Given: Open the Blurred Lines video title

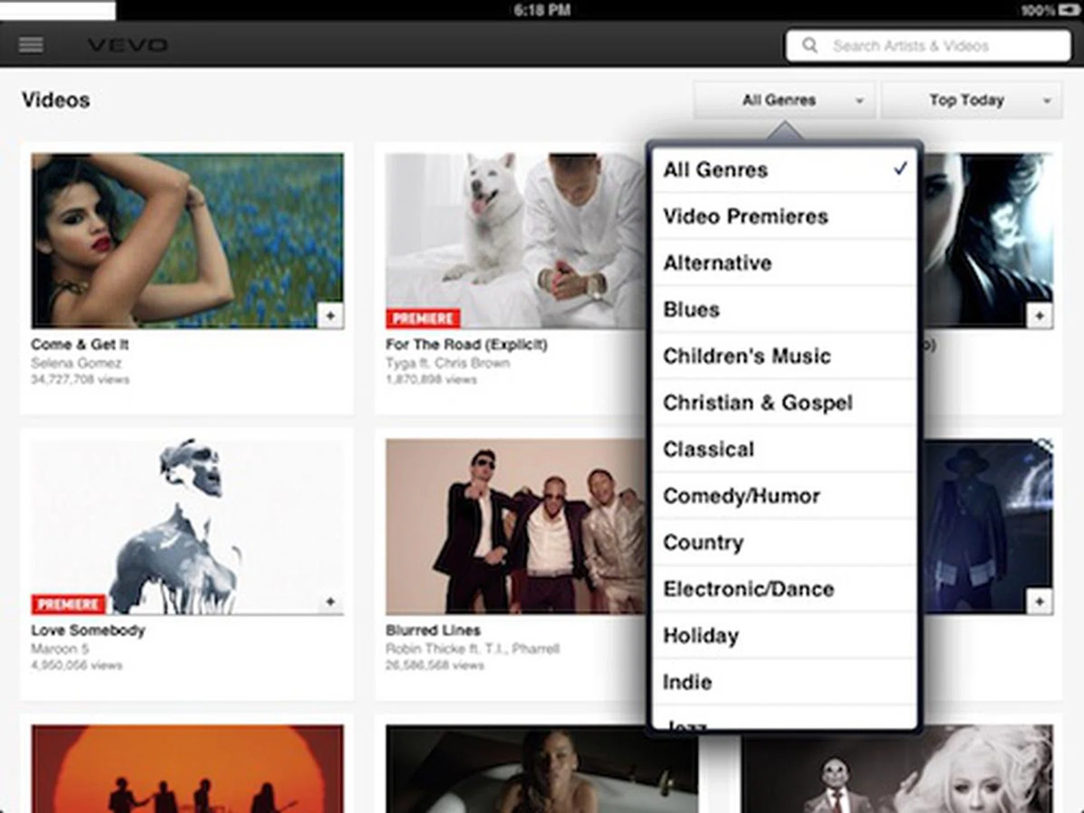Looking at the screenshot, I should click(433, 630).
